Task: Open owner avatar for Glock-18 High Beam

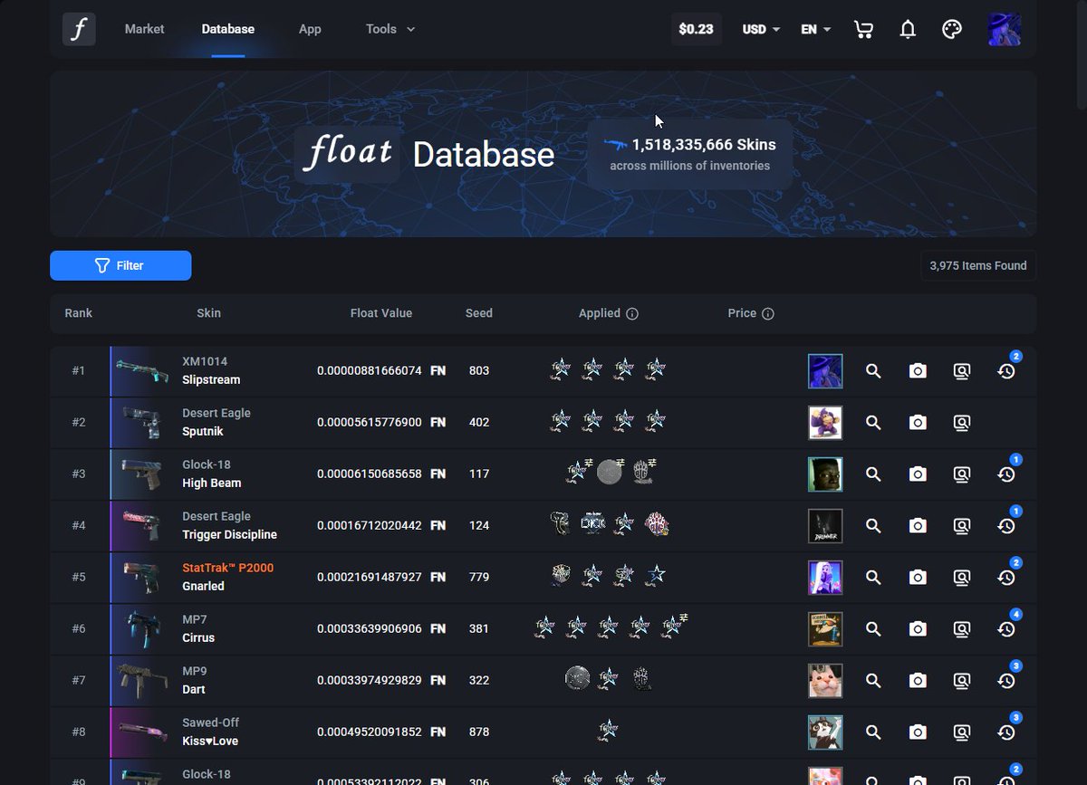Action: pos(825,474)
